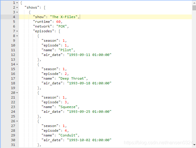Click the "runtime" key
The height and width of the screenshot is (148, 196).
pos(42,22)
